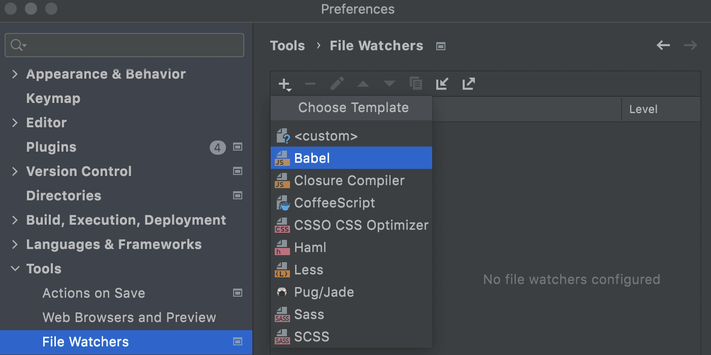Click the Import watchers icon
The image size is (711, 355).
442,84
